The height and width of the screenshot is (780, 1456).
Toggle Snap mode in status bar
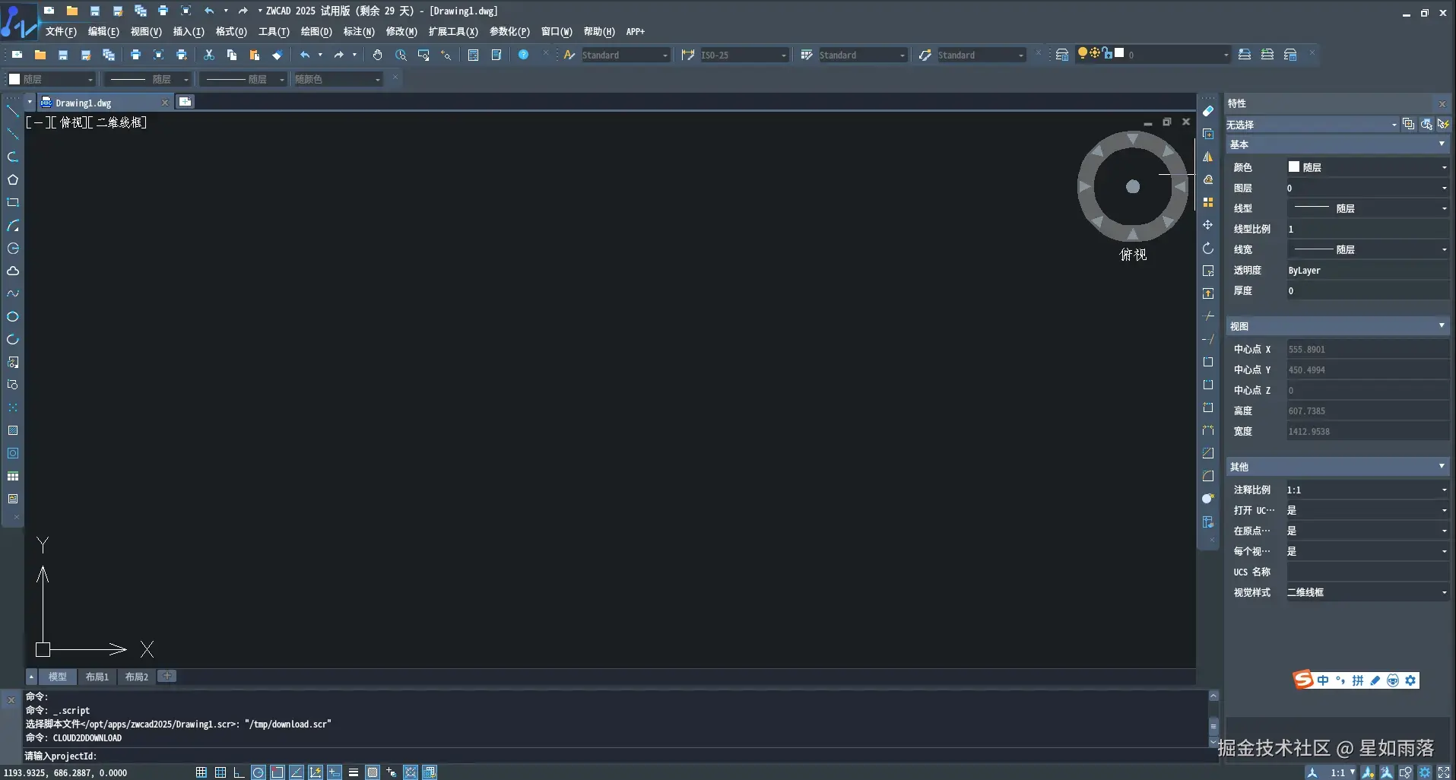point(201,772)
